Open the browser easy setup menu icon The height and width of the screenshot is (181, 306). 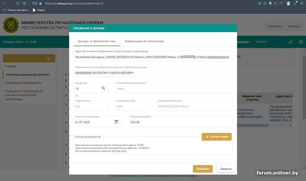pyautogui.click(x=302, y=3)
